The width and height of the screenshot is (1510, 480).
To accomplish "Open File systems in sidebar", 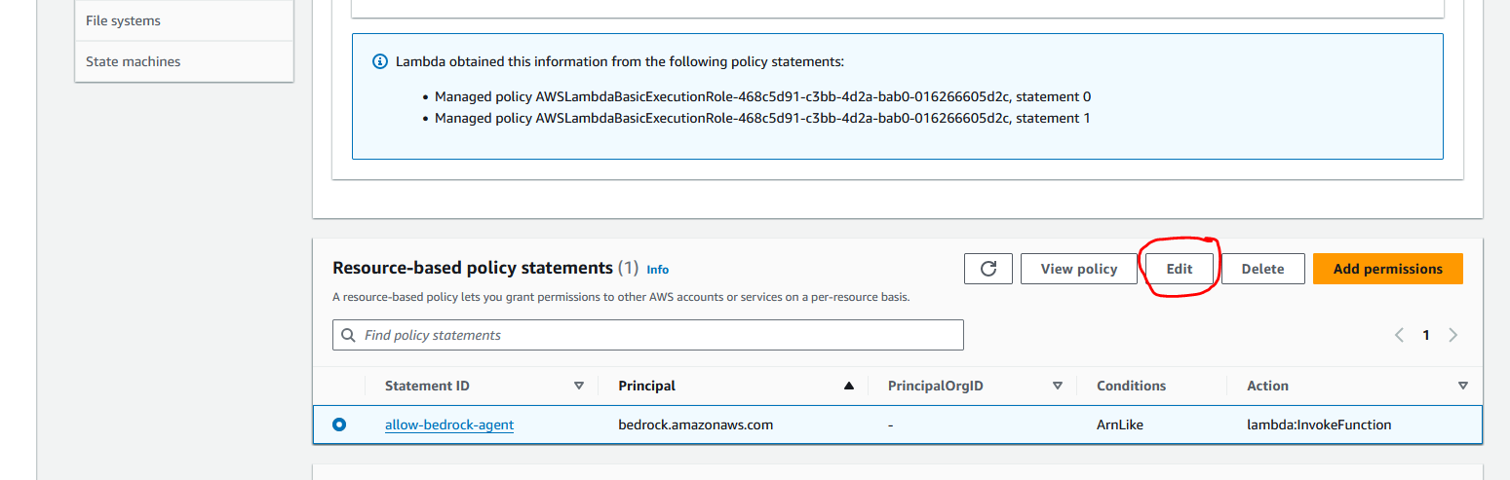I will (123, 20).
